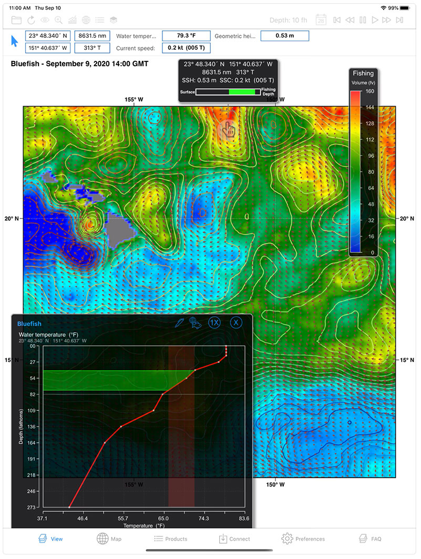Image resolution: width=421 pixels, height=559 pixels.
Task: Open the Depth: 10 fh selector
Action: point(288,20)
